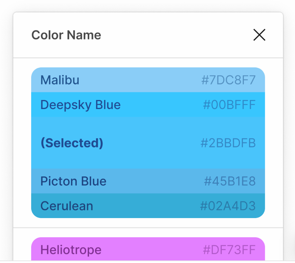Click the Deepsky Blue name label text
This screenshot has width=295, height=263.
[80, 105]
